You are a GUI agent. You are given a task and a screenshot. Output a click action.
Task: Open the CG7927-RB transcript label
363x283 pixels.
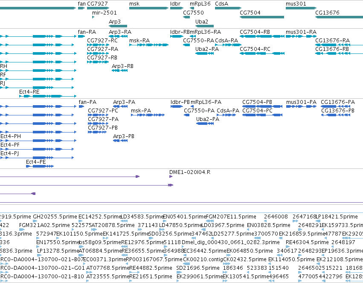click(102, 58)
